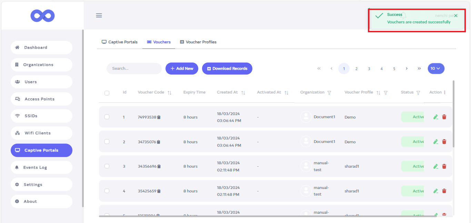This screenshot has width=471, height=223.
Task: Switch to the Voucher Profiles tab
Action: click(x=198, y=42)
